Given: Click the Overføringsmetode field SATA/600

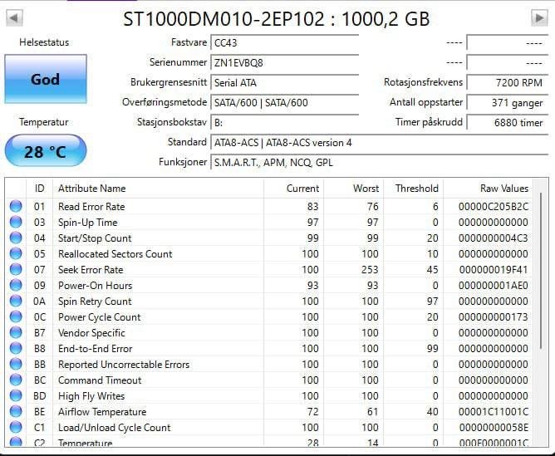Looking at the screenshot, I should click(285, 103).
